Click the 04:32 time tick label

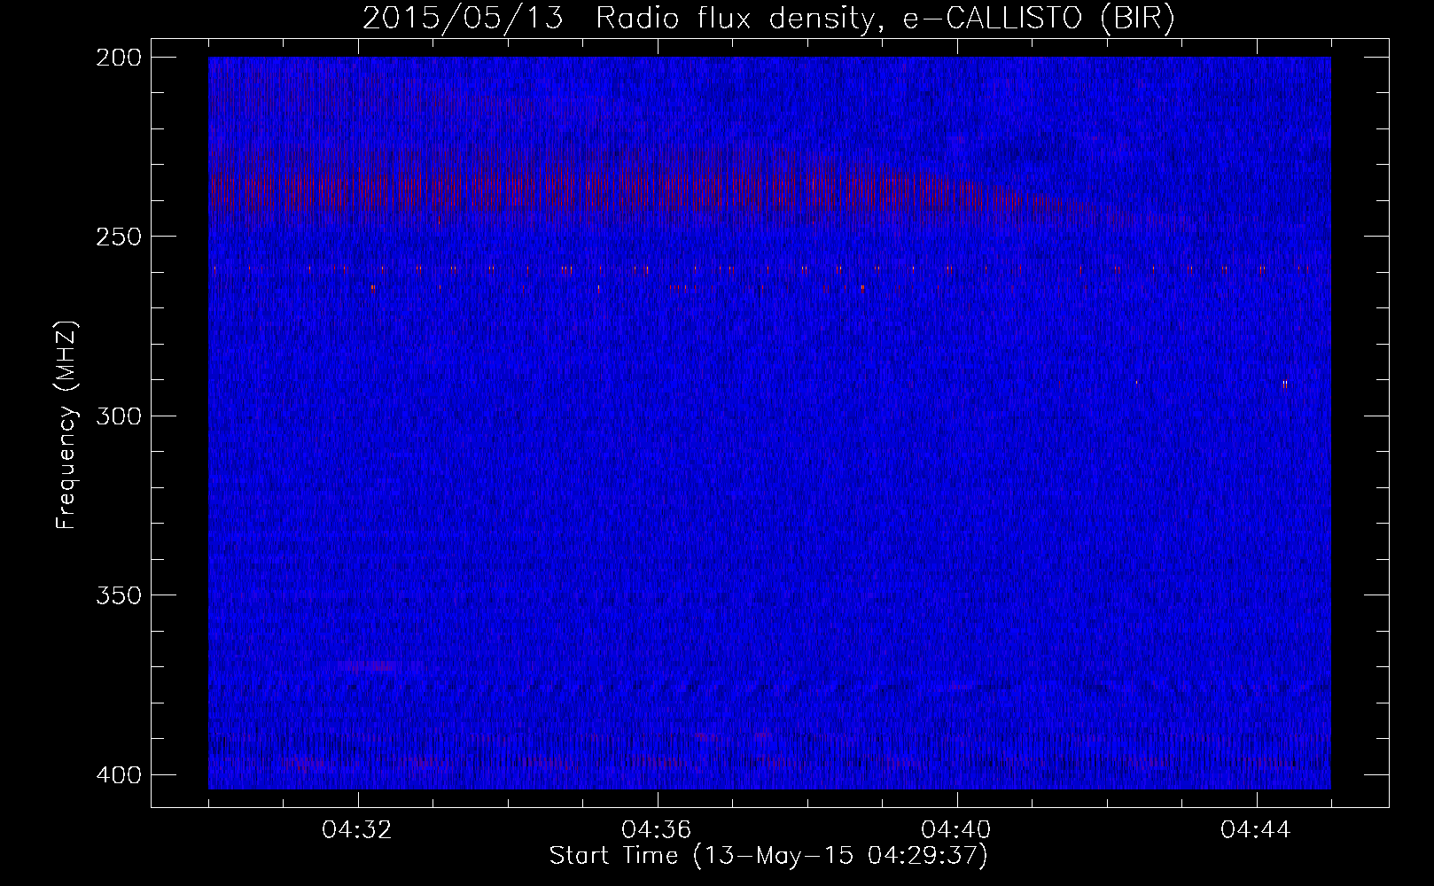(x=358, y=830)
